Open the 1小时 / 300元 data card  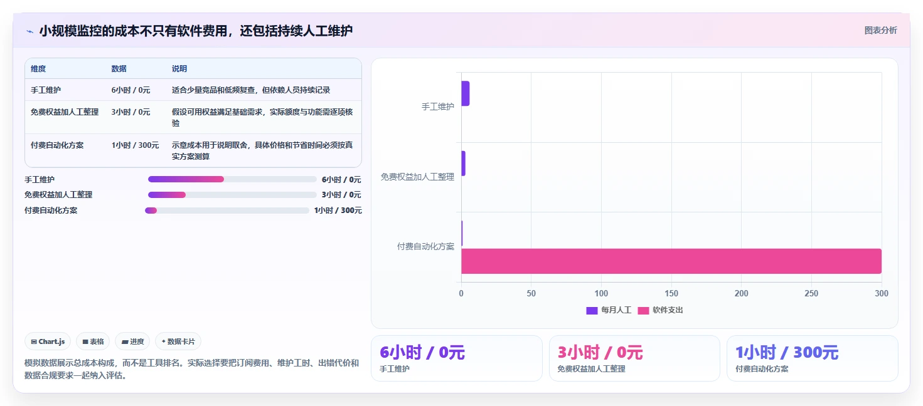(x=813, y=358)
